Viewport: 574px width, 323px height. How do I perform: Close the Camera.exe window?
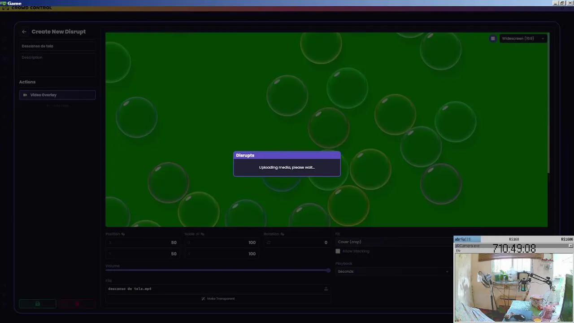570,246
